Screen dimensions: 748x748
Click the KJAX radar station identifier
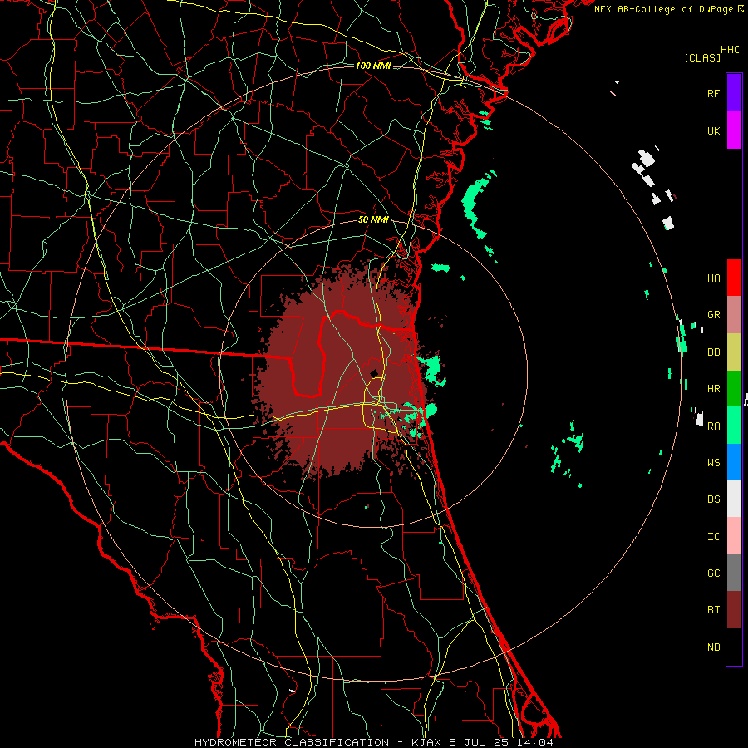(427, 742)
